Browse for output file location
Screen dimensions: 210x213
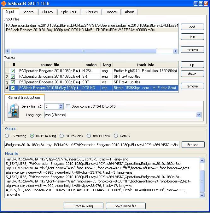coord(193,145)
